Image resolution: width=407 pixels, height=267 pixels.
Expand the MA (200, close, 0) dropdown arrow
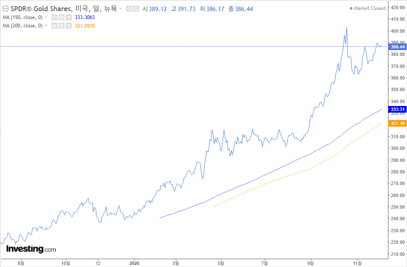(x=46, y=26)
